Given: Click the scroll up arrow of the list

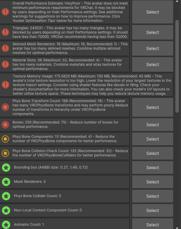Looking at the screenshot, I should 177,1.
